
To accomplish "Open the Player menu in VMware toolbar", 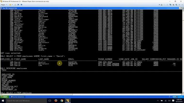I will (x=4, y=5).
